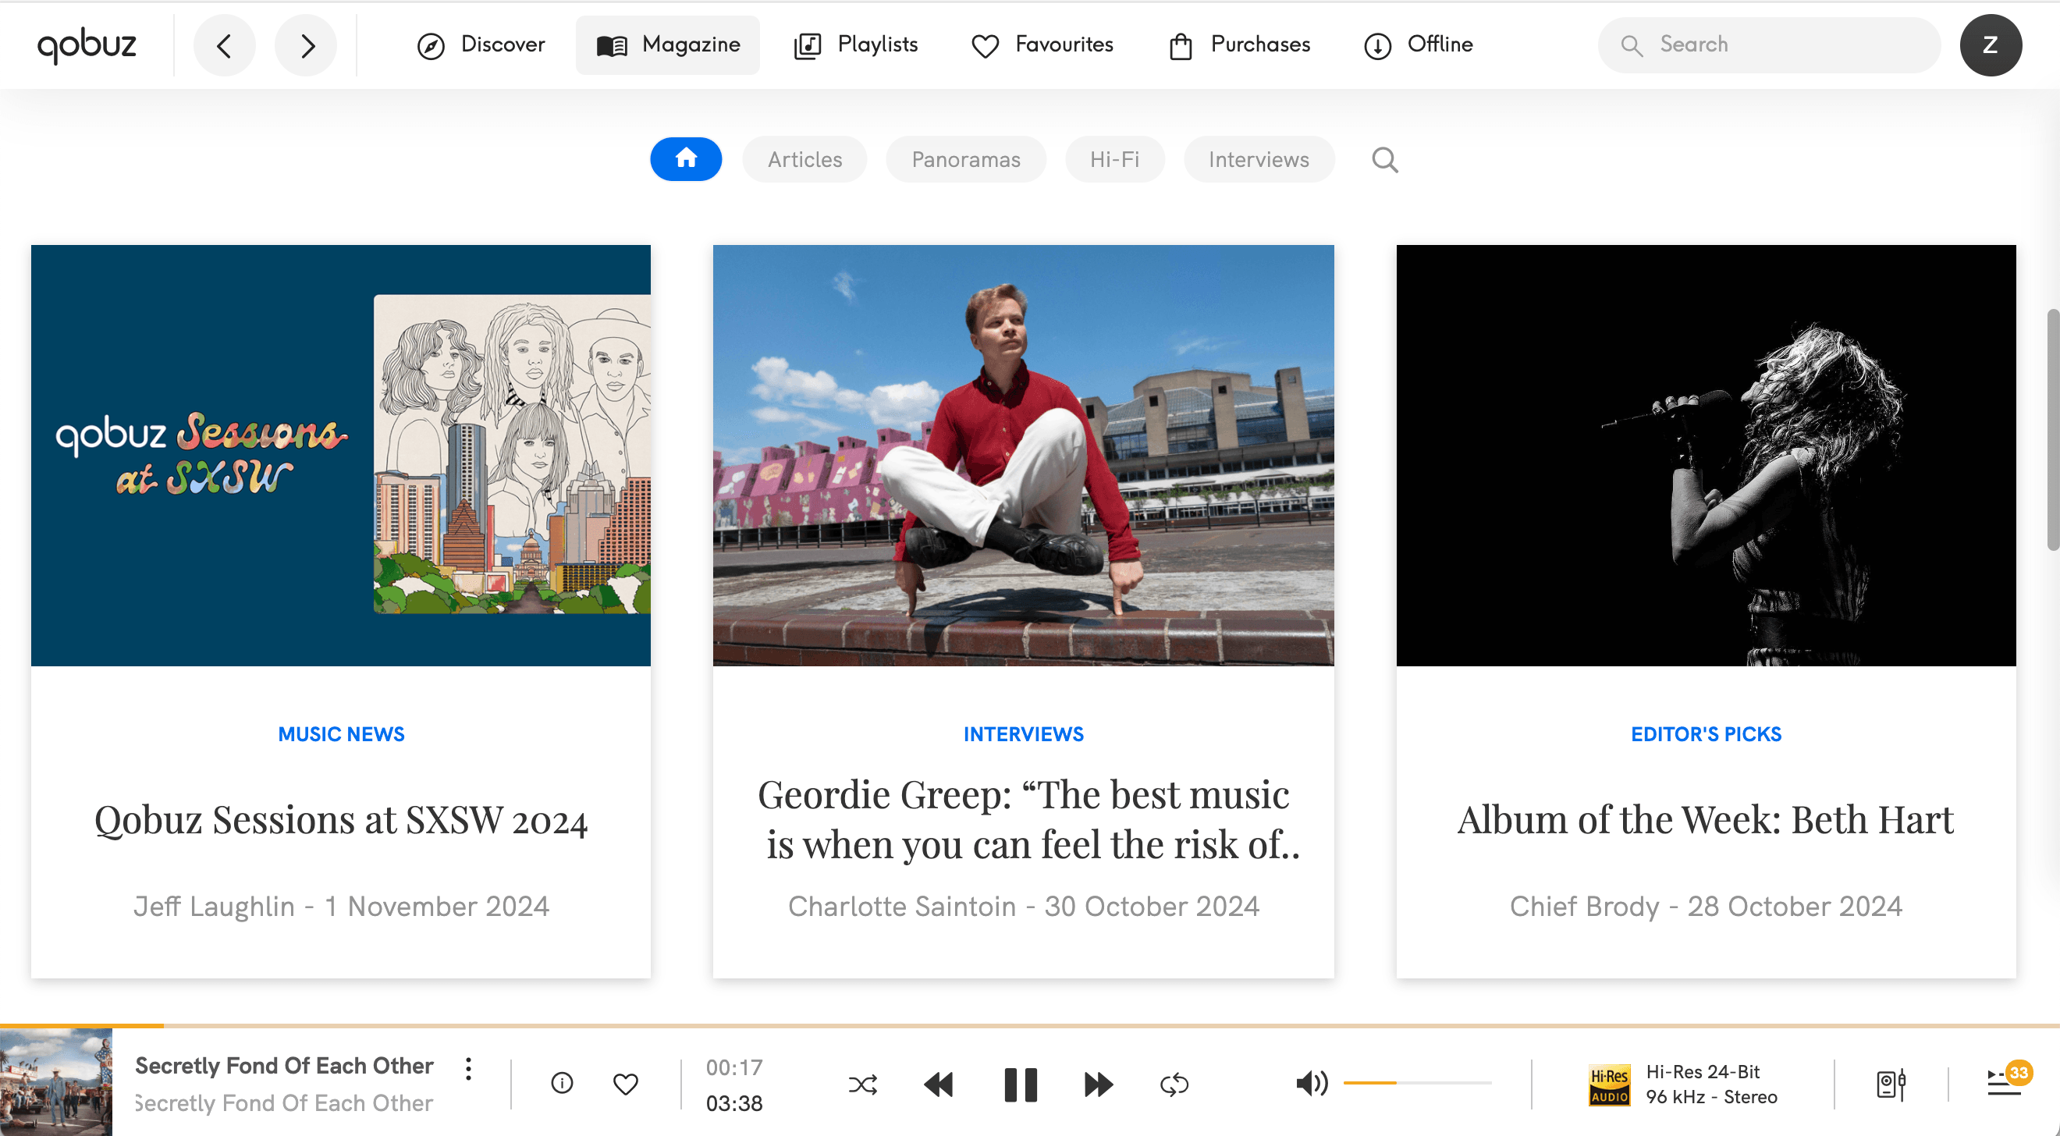Click the MUSIC NEWS category link

pyautogui.click(x=341, y=734)
